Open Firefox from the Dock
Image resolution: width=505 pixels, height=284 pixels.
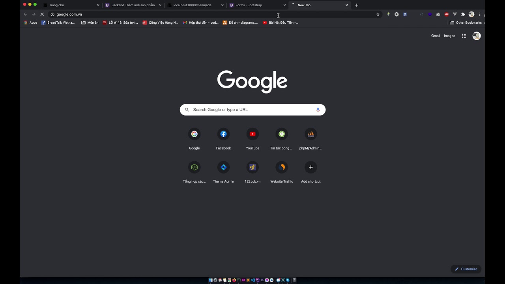click(x=234, y=280)
